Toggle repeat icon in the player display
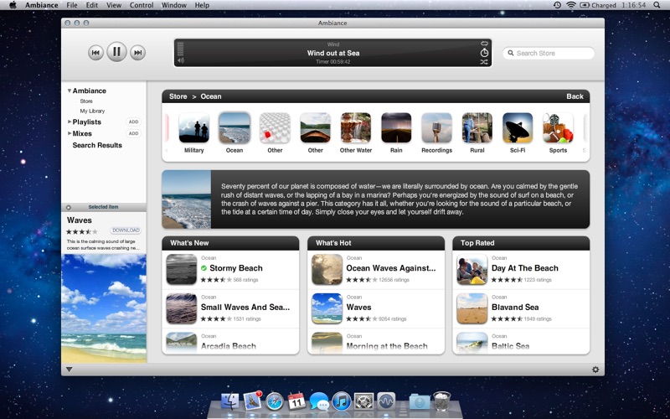This screenshot has height=419, width=670. pyautogui.click(x=484, y=44)
